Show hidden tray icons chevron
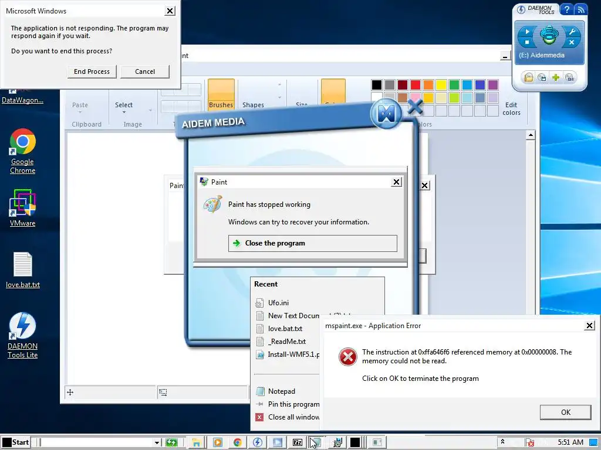 pyautogui.click(x=503, y=442)
